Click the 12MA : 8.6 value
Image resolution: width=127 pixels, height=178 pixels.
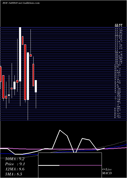[x=15, y=169]
